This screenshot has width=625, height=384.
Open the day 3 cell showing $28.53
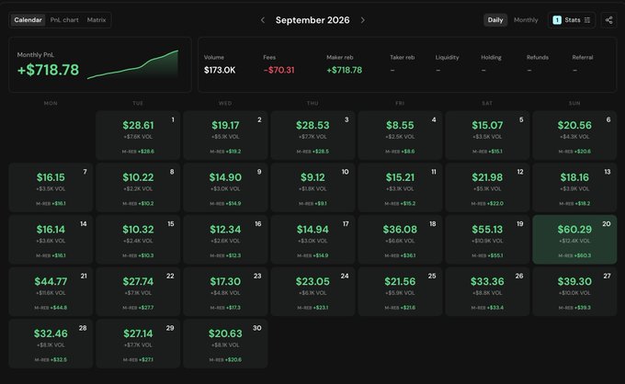(312, 135)
